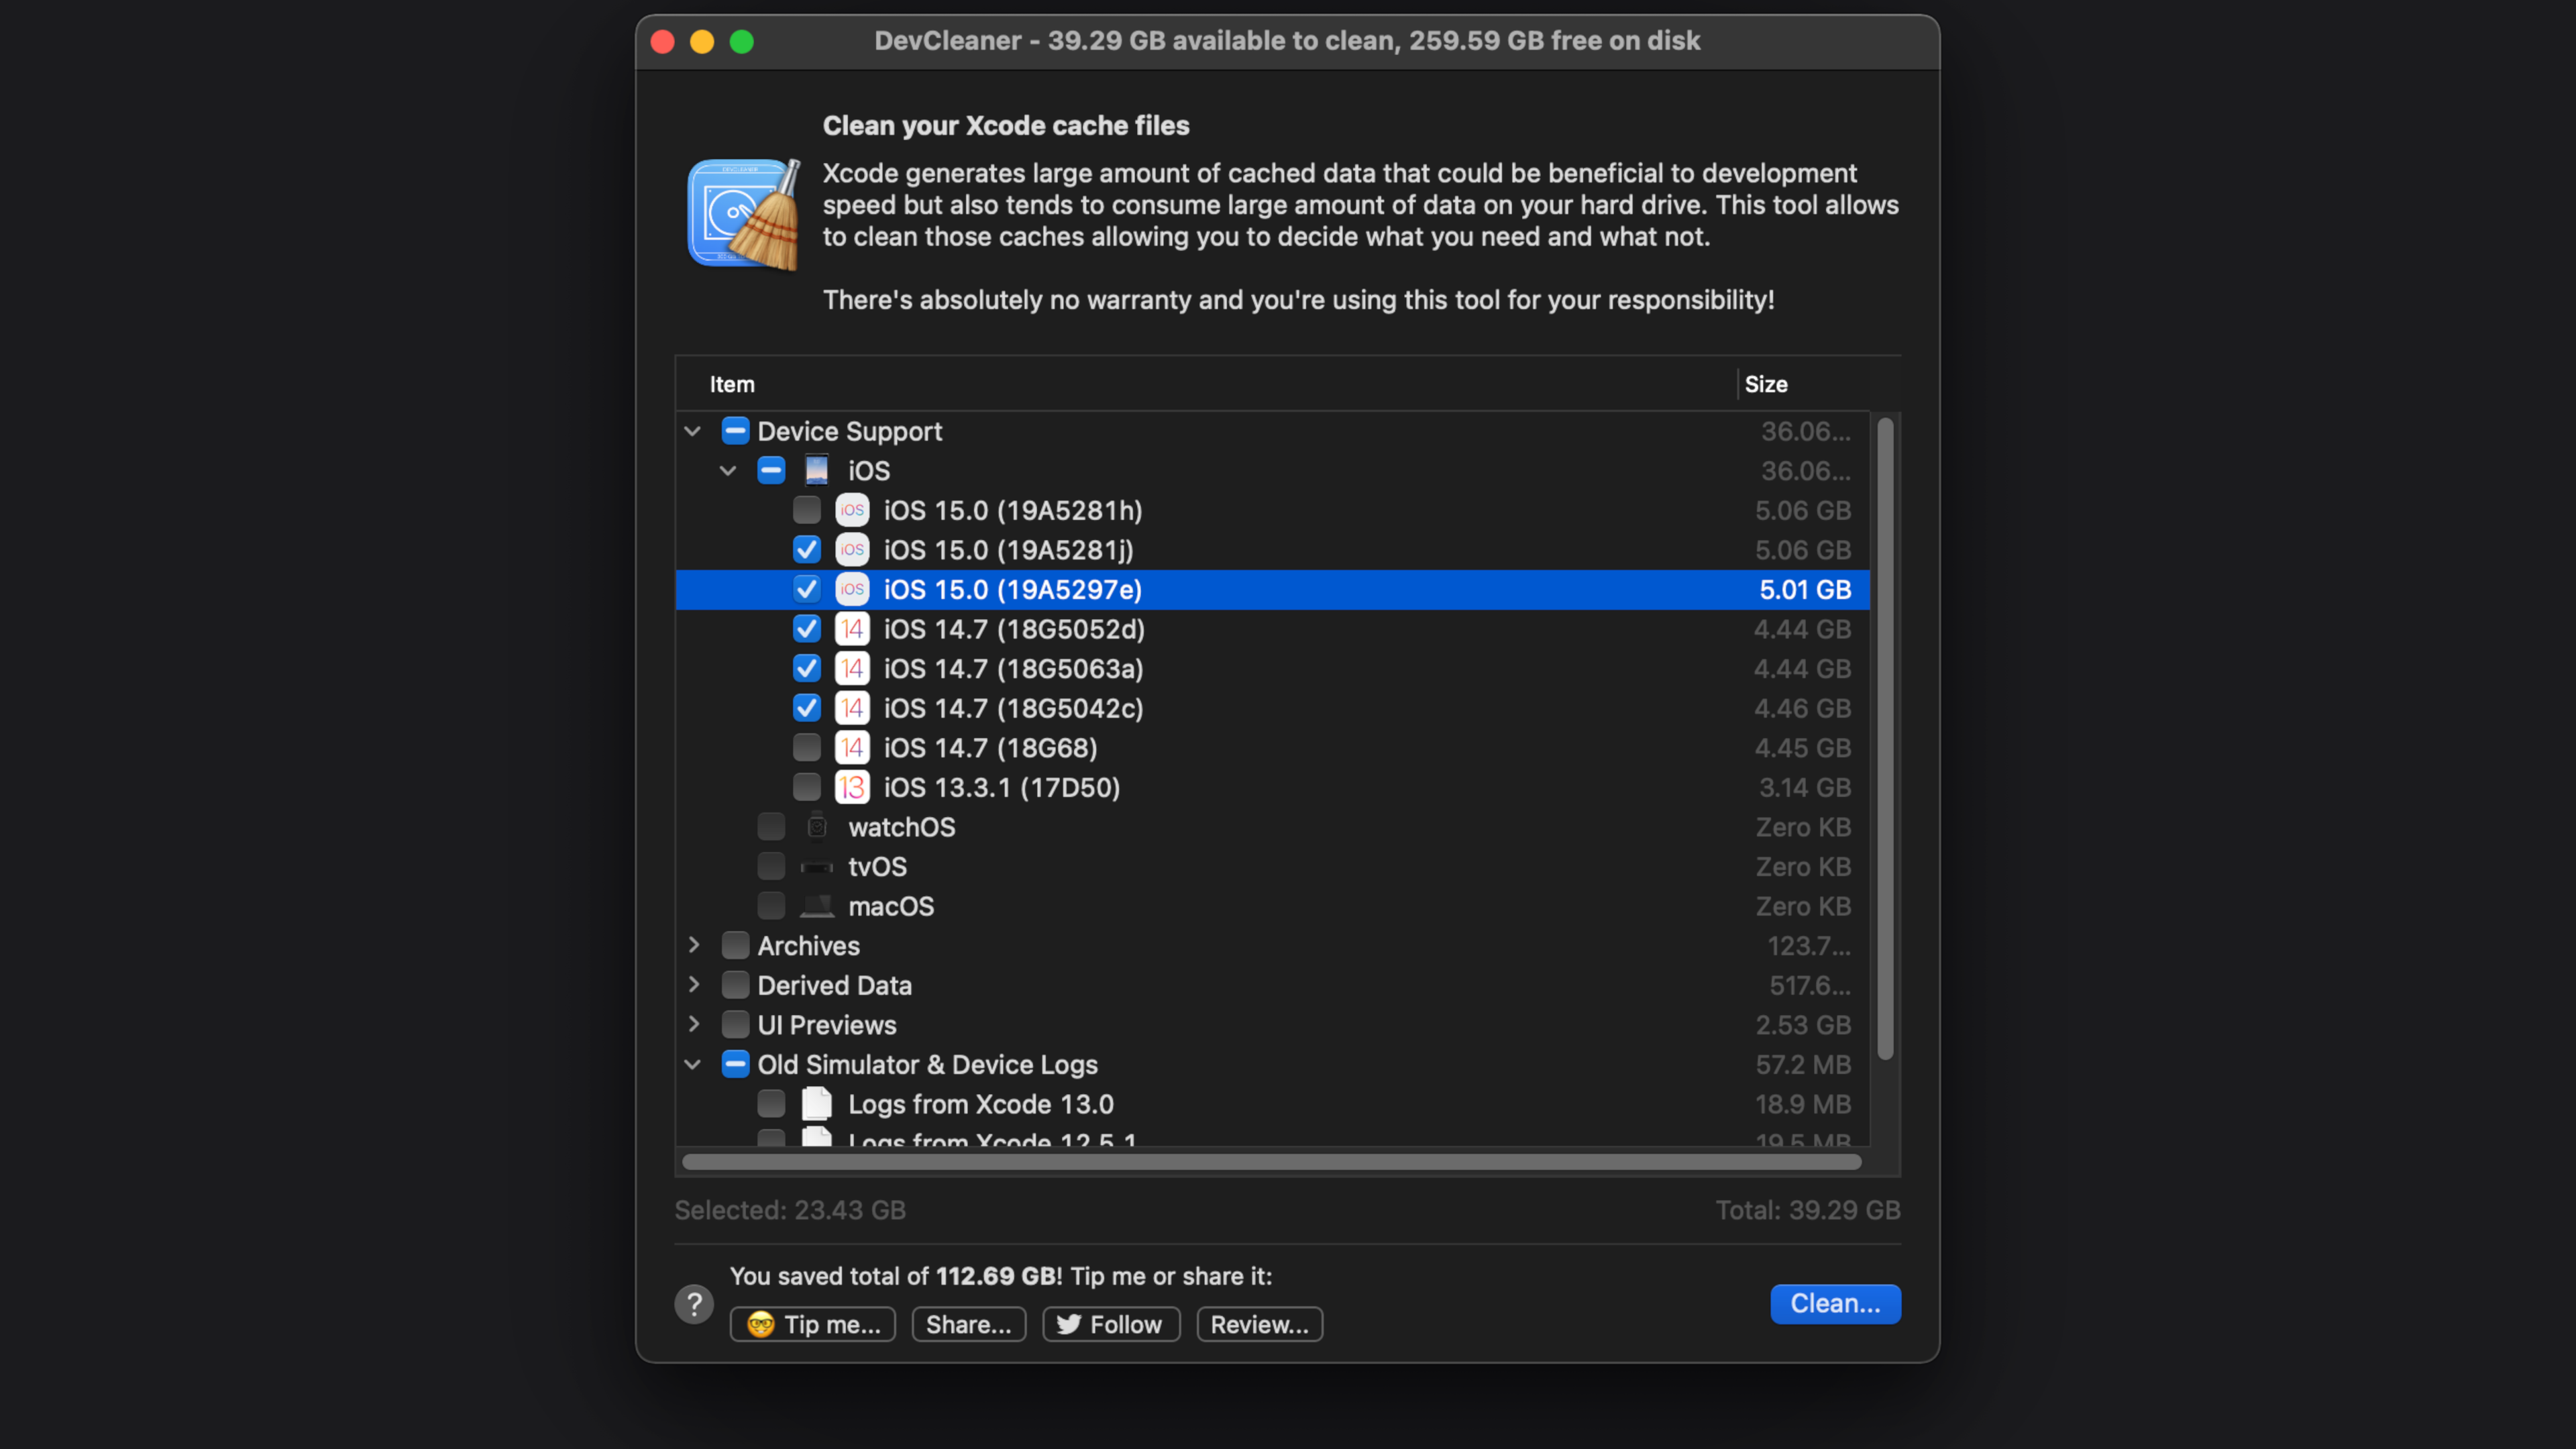
Task: Collapse Old Simulator & Device Logs
Action: (x=692, y=1064)
